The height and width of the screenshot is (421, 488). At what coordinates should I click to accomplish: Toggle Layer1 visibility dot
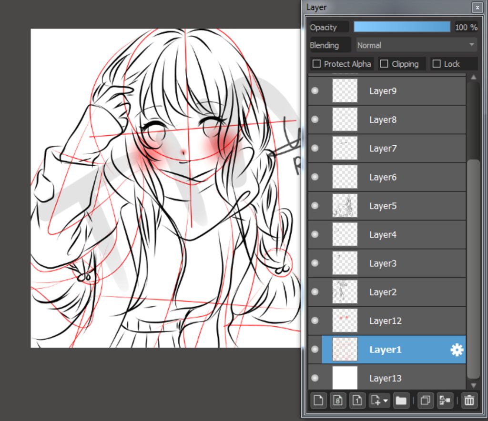[315, 350]
